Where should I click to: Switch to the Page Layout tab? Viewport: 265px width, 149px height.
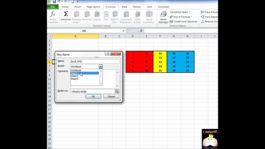pyautogui.click(x=93, y=7)
